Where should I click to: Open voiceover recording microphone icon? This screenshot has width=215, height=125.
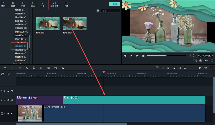pos(168,68)
